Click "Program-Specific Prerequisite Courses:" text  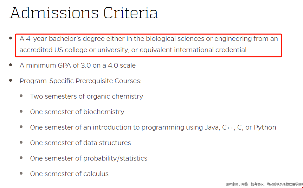click(80, 81)
